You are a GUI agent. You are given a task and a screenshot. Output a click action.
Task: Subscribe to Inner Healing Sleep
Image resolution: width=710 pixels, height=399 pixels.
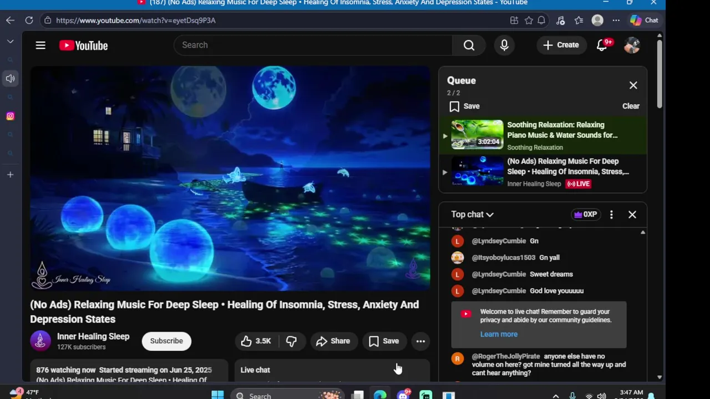pos(166,341)
